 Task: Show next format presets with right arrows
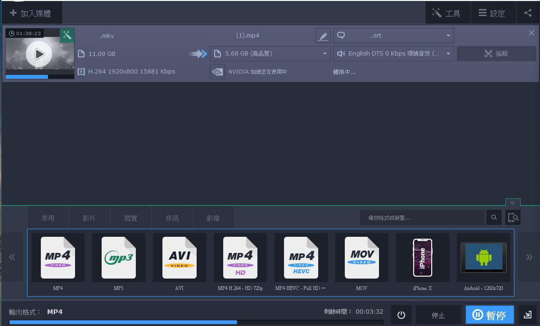[x=529, y=257]
